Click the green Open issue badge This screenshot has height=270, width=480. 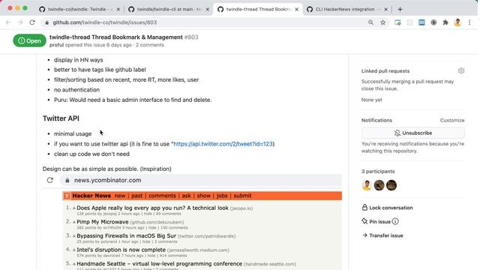pos(29,40)
